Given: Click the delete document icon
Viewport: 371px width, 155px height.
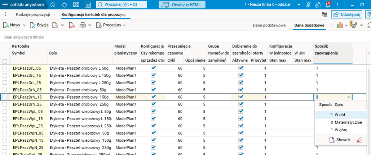Looking at the screenshot, I should (72, 25).
